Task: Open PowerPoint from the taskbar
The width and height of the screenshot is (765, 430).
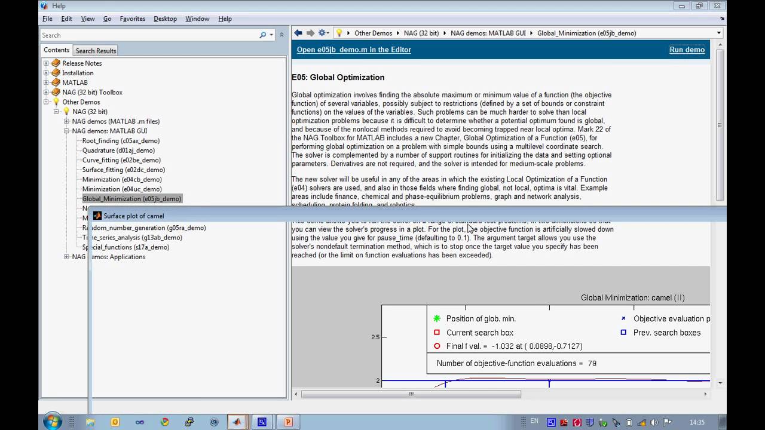Action: 288,422
